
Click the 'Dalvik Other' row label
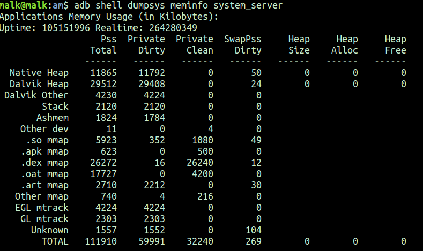pyautogui.click(x=36, y=95)
